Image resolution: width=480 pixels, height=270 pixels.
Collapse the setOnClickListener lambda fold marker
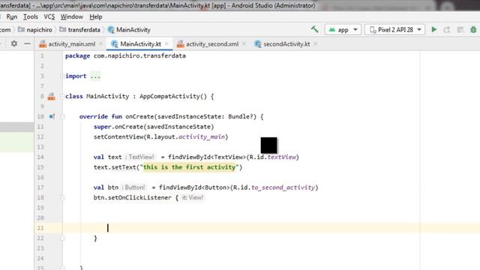(x=62, y=198)
